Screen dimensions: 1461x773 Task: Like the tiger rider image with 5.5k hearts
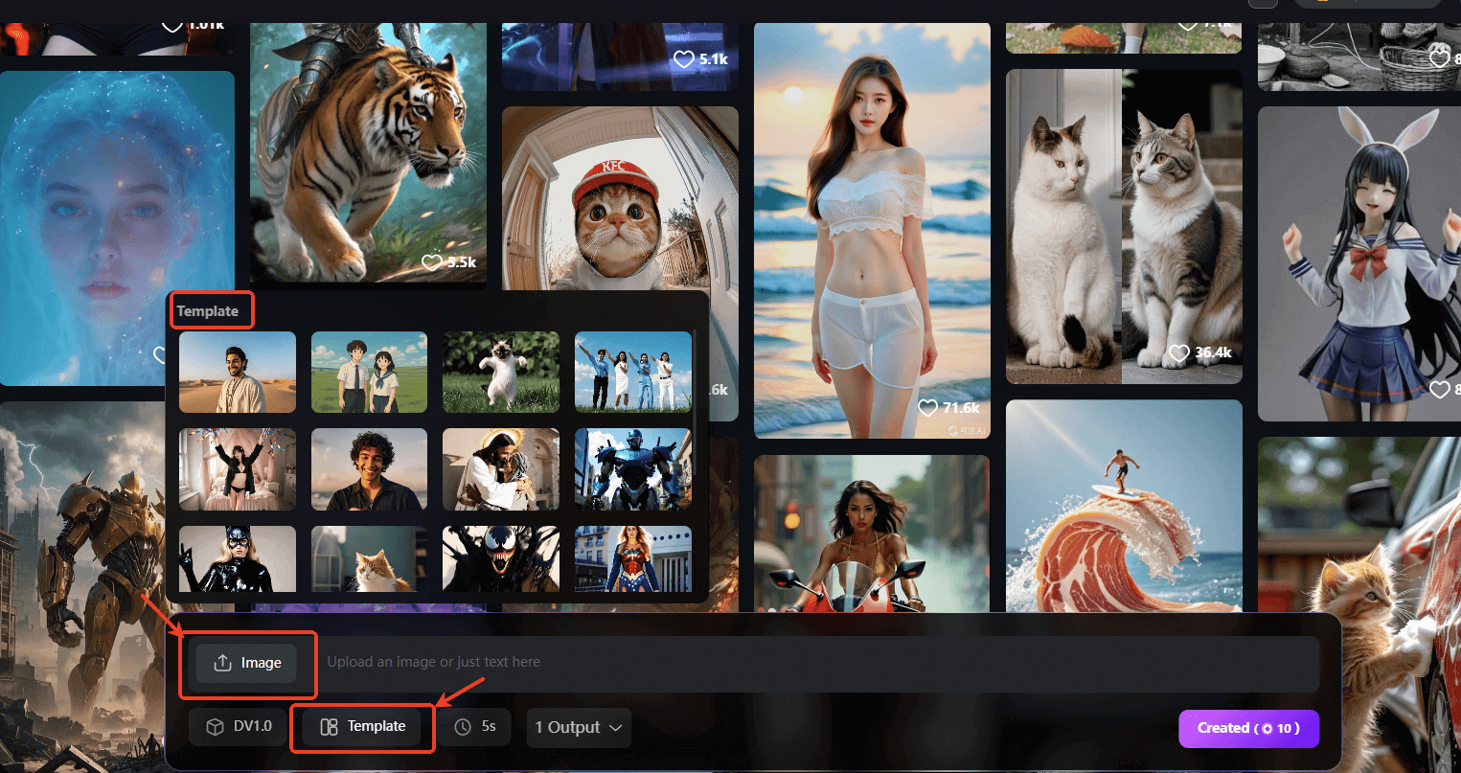(432, 262)
